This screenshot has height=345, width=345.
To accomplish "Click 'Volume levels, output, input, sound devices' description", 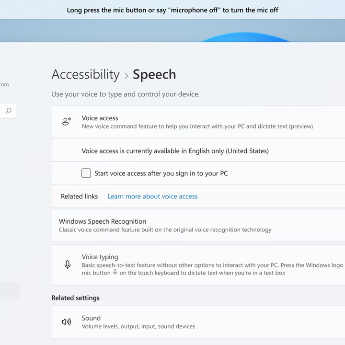I will pos(138,326).
